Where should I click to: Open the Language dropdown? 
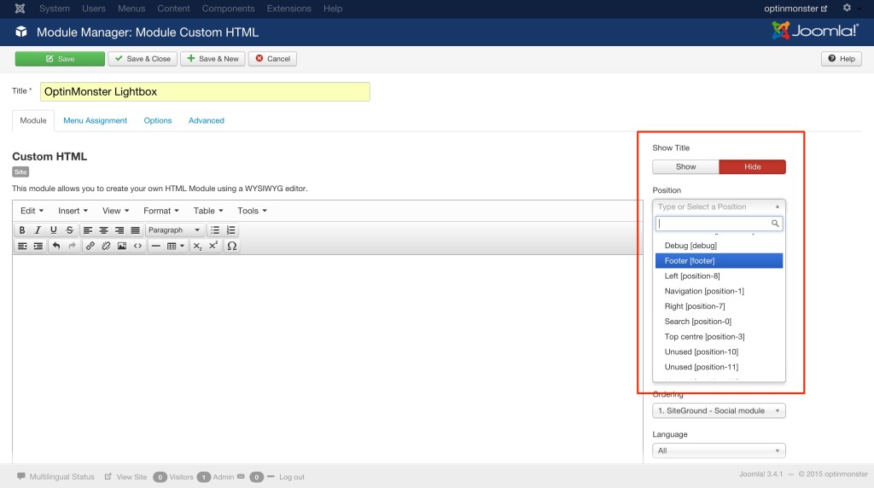pos(719,450)
